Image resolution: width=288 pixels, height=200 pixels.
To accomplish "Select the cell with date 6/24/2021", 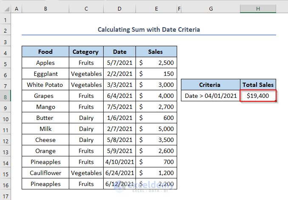I will pyautogui.click(x=119, y=173).
